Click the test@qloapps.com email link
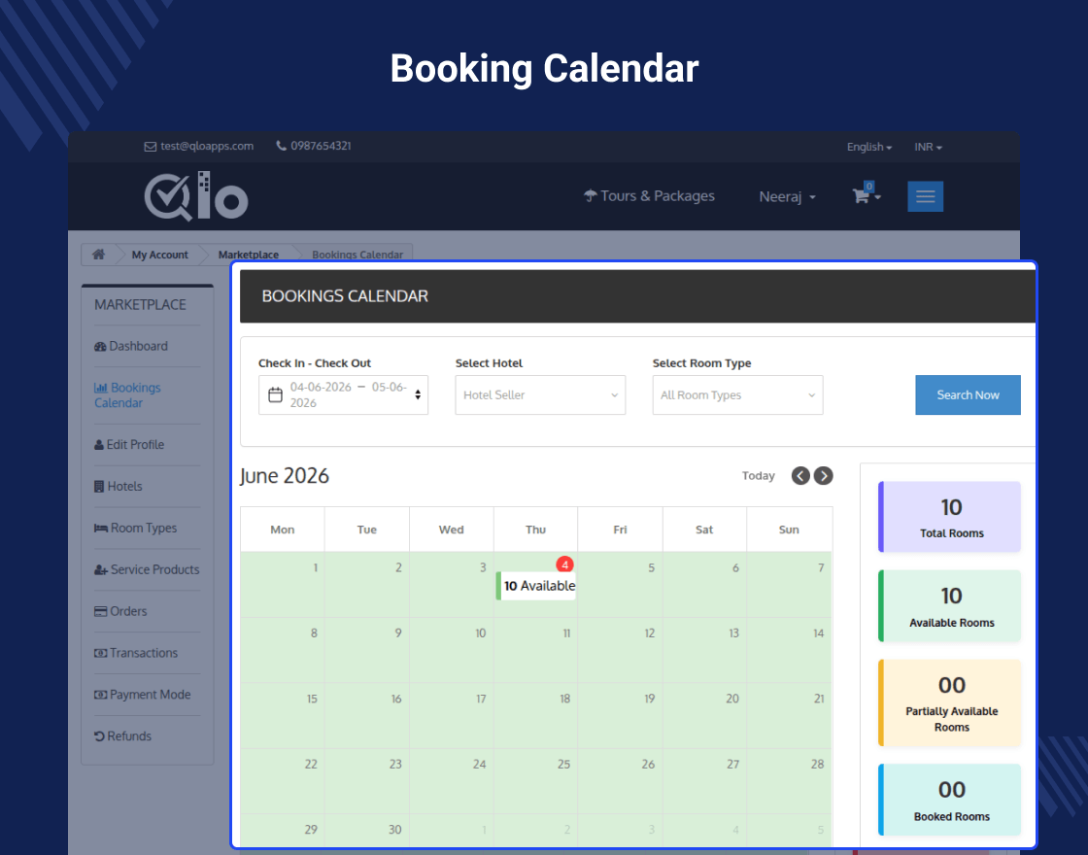The height and width of the screenshot is (855, 1088). tap(207, 147)
